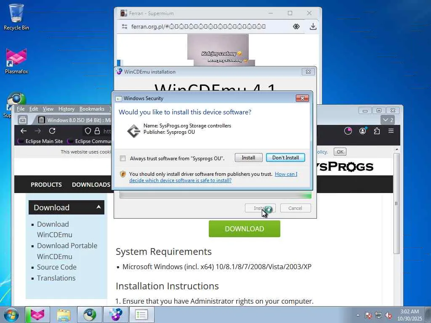Go forward in the Plasmafox browser
The height and width of the screenshot is (323, 431).
(37, 131)
